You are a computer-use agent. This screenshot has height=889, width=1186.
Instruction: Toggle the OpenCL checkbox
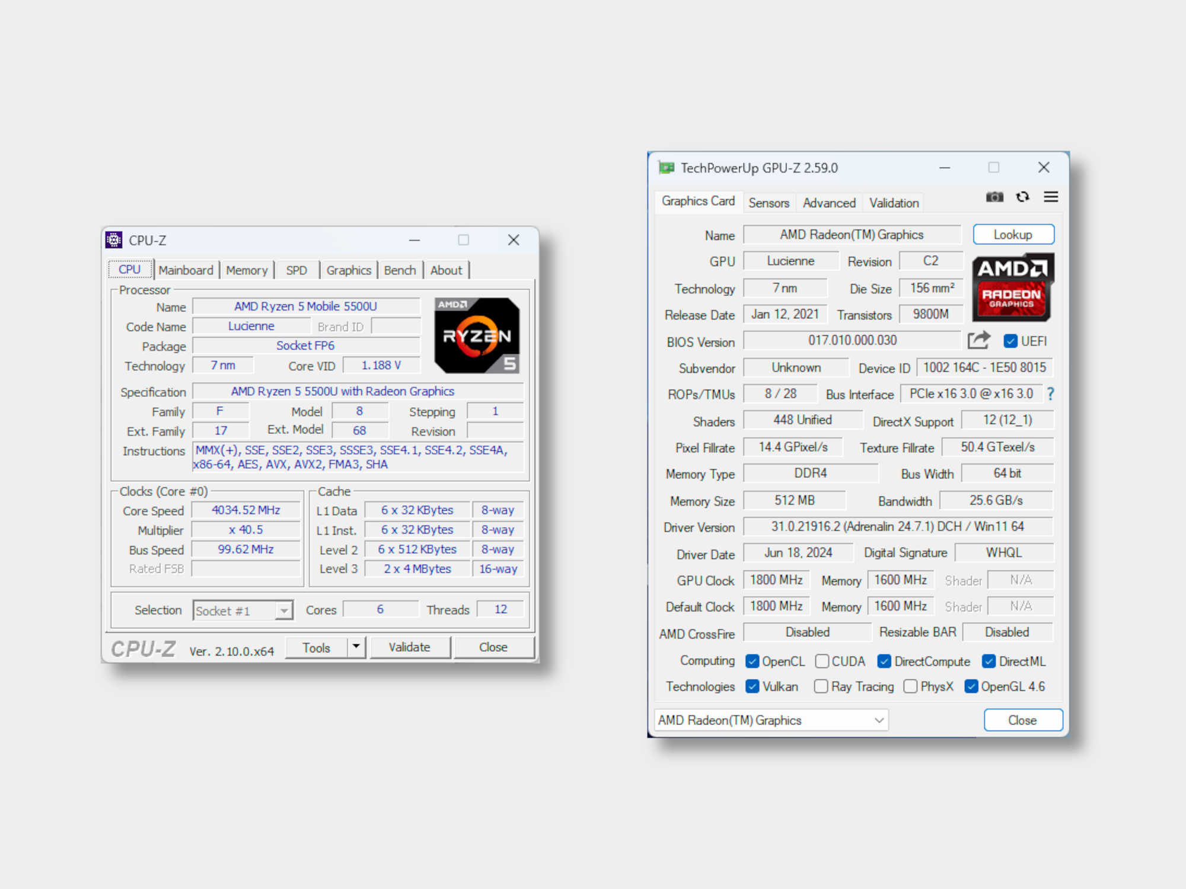click(x=753, y=661)
